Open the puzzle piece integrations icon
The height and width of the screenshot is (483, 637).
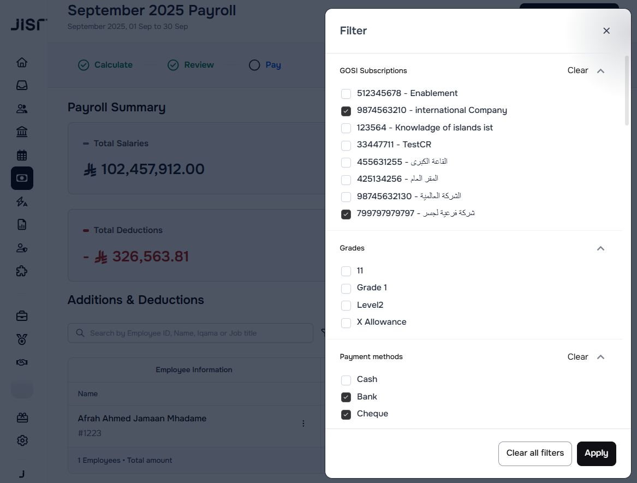point(22,271)
